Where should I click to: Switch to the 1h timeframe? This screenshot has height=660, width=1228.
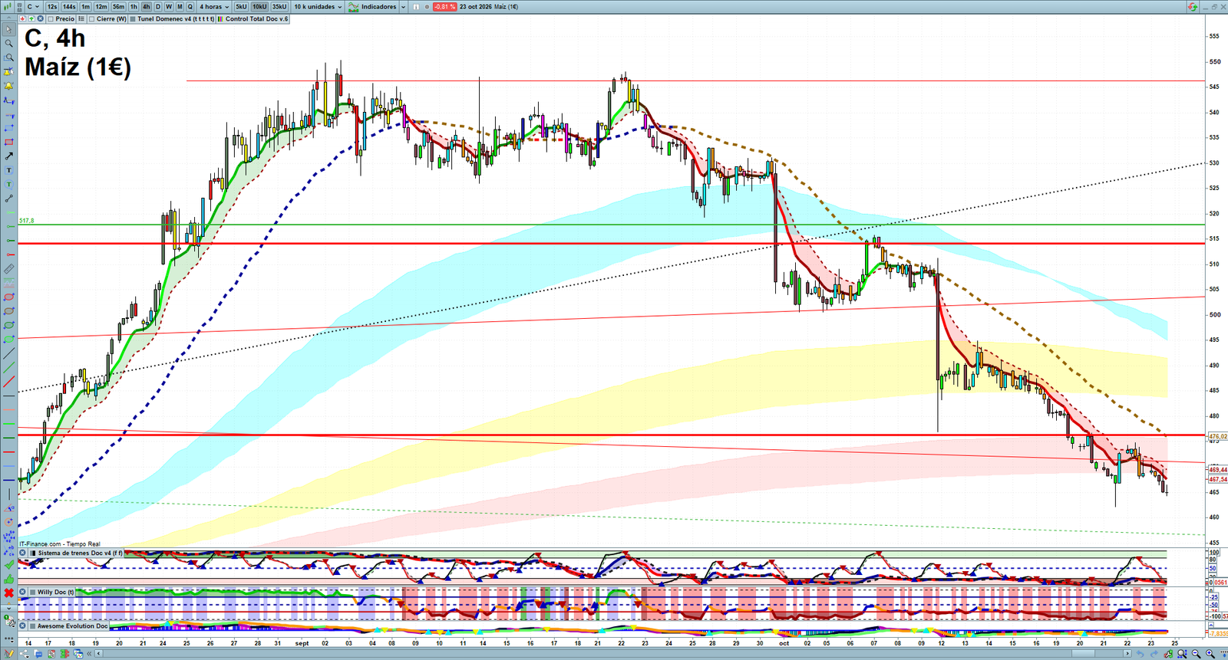coord(134,6)
